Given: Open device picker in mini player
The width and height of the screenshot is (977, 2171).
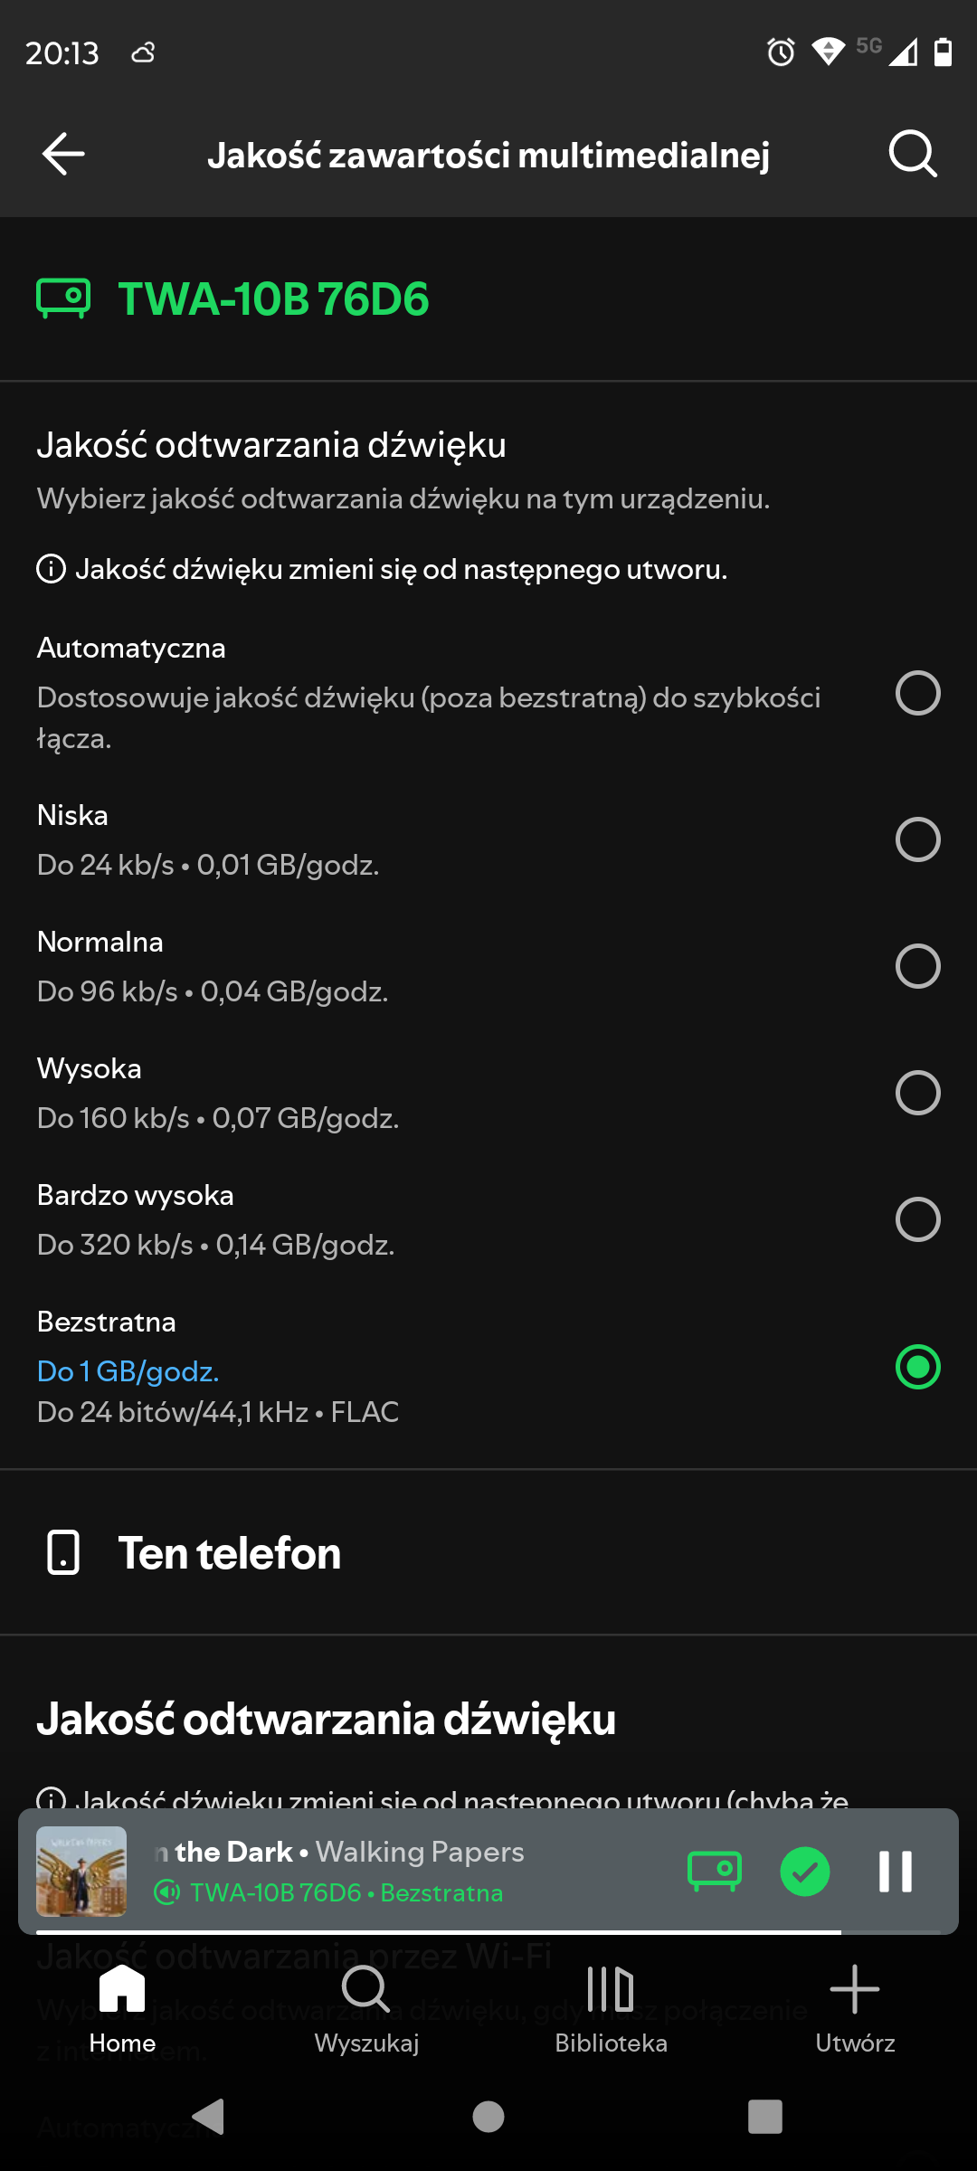Looking at the screenshot, I should click(715, 1871).
